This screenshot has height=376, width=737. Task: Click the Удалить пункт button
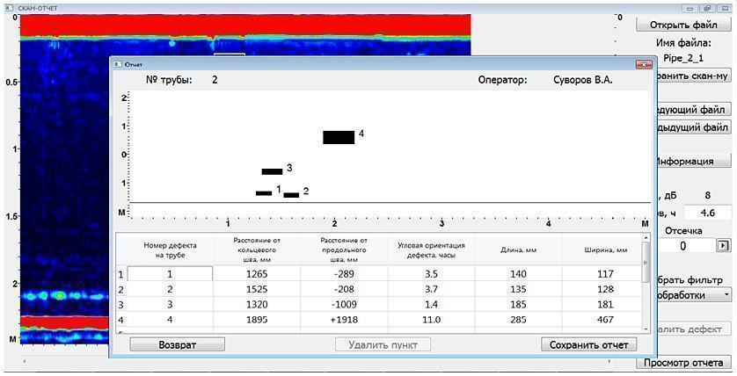tap(383, 344)
